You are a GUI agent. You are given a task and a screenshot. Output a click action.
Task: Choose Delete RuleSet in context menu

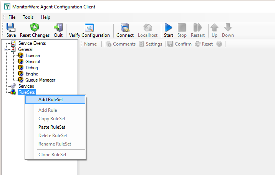(55, 136)
